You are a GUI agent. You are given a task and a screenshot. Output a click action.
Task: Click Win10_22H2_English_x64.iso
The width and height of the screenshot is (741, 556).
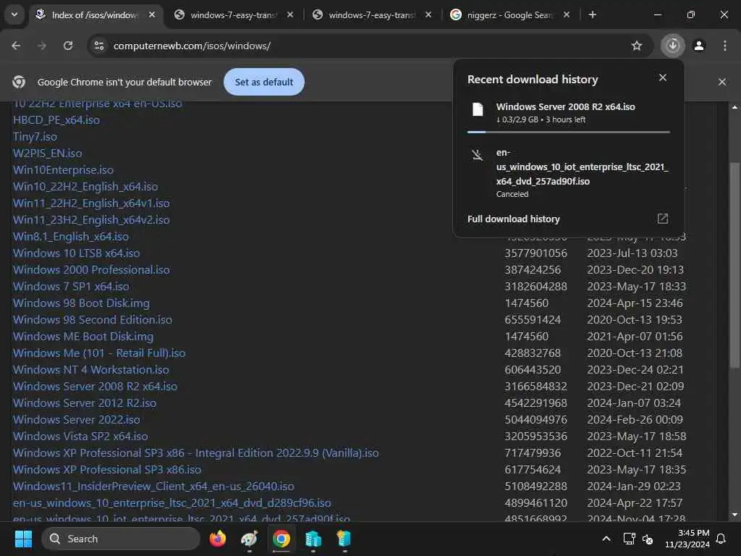point(85,187)
